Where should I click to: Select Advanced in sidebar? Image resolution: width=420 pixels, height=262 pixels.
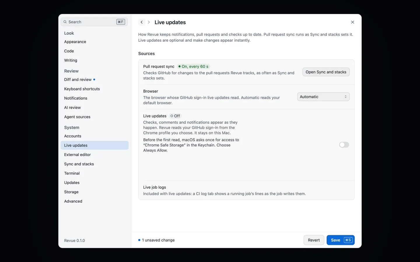[x=94, y=201]
